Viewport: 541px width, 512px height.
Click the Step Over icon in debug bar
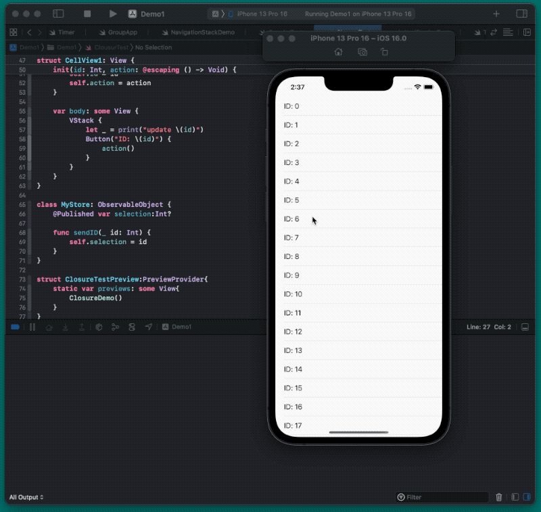(49, 327)
